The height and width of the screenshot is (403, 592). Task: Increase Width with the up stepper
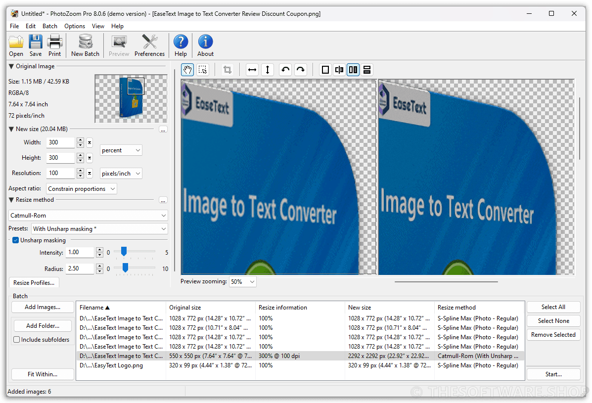(80, 140)
